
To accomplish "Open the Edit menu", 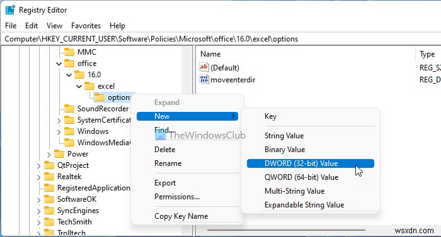I will pyautogui.click(x=31, y=26).
